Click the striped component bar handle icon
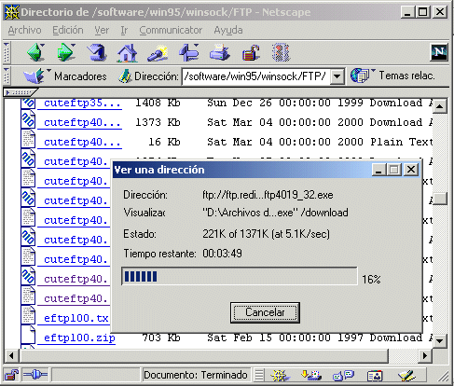This screenshot has width=454, height=386. coord(259,375)
